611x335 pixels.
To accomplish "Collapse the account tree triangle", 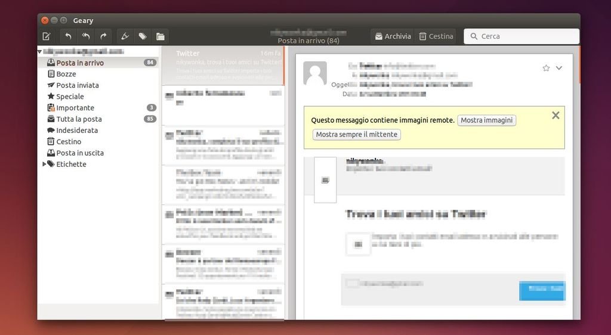I will coord(40,51).
